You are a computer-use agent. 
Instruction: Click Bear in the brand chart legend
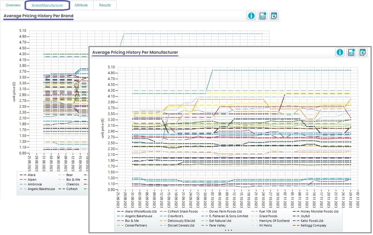66,175
